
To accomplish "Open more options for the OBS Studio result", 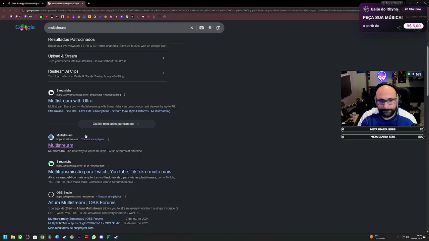I will [x=125, y=197].
